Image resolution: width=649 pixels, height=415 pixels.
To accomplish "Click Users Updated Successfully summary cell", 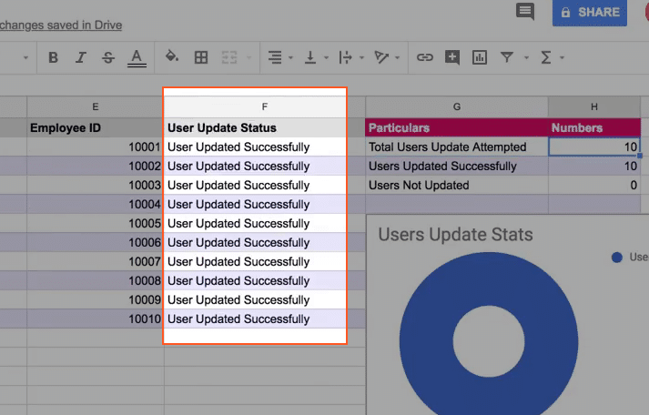I will (457, 166).
